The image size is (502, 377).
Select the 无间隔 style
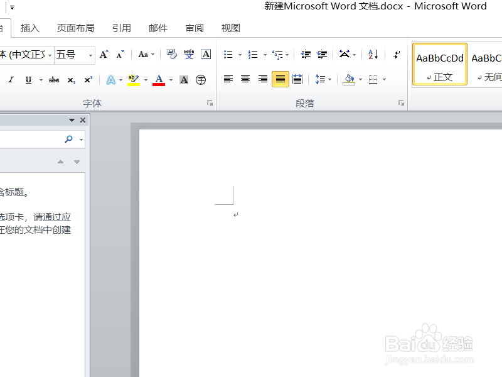485,64
